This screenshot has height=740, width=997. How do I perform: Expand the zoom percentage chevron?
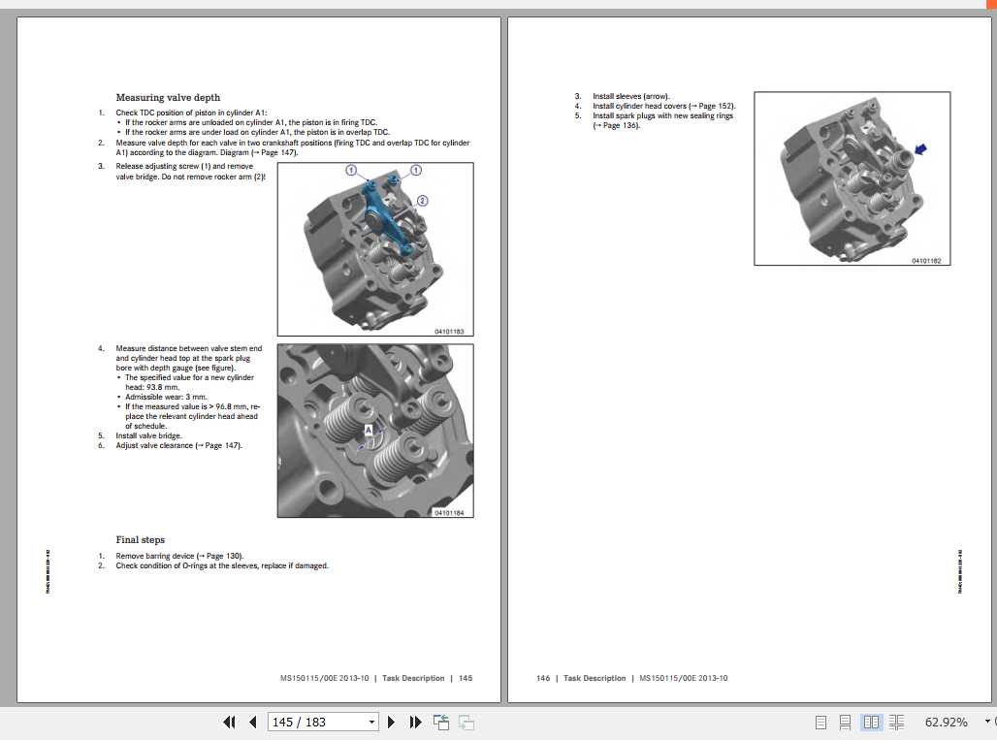987,722
